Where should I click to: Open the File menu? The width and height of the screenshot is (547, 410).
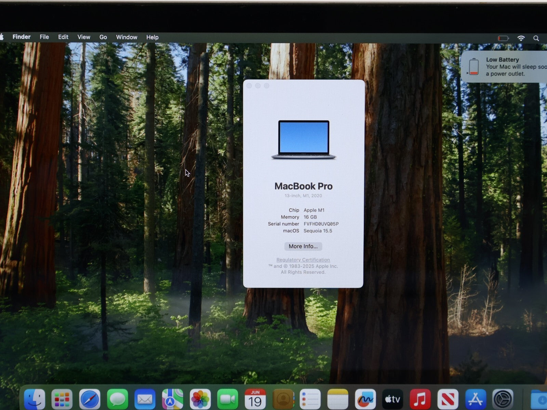44,37
